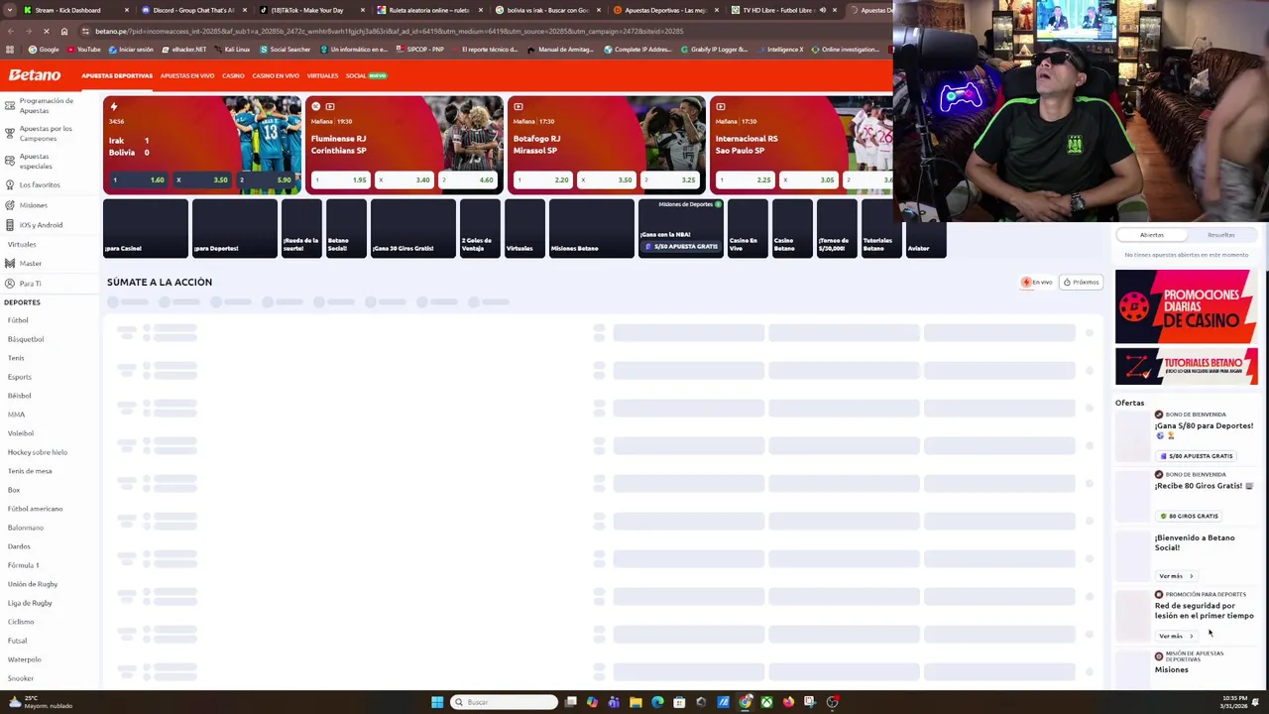The image size is (1269, 714).
Task: Go to the Casino section
Action: 233,76
